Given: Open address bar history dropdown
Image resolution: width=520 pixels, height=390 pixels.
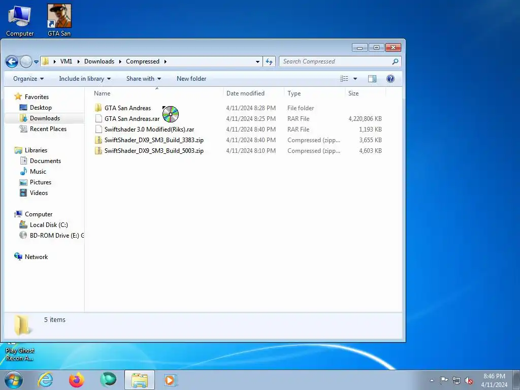Looking at the screenshot, I should tap(257, 61).
